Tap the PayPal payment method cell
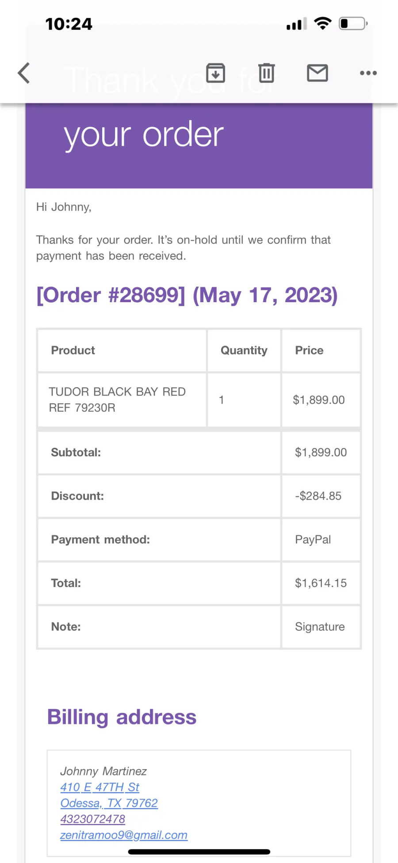This screenshot has height=863, width=398. click(x=321, y=540)
